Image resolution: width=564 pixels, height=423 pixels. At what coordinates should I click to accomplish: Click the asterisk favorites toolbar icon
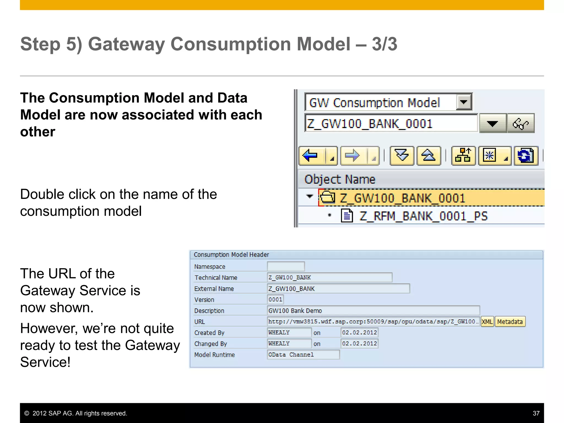(x=489, y=156)
